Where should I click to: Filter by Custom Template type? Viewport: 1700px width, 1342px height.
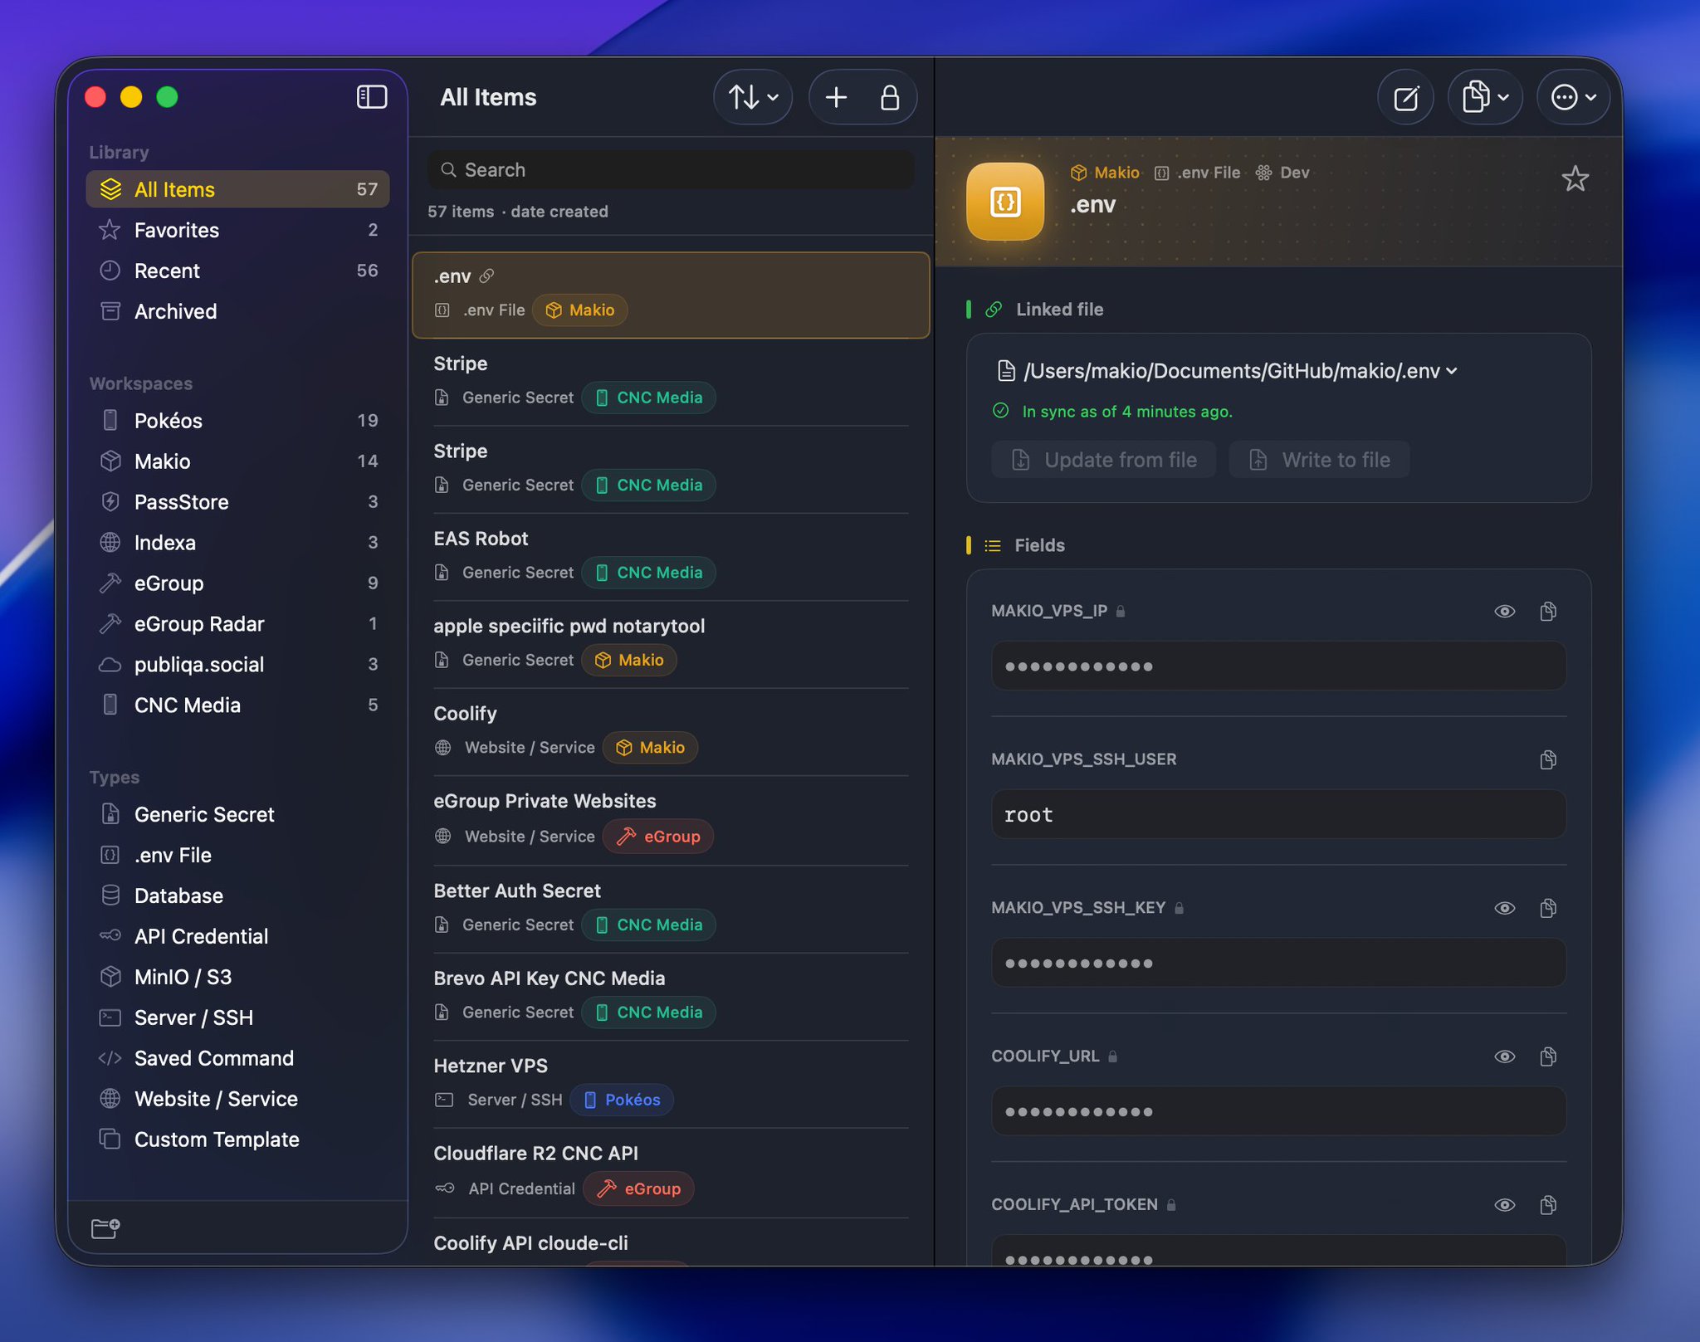point(237,1139)
